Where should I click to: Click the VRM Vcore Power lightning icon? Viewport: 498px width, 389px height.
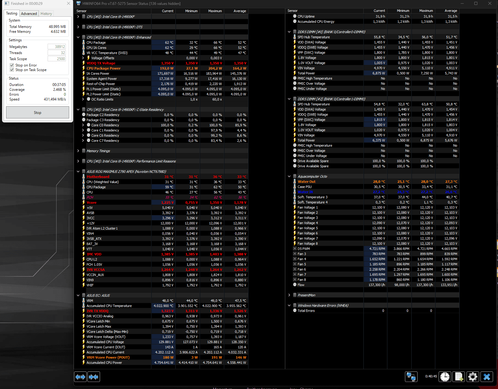click(x=84, y=357)
